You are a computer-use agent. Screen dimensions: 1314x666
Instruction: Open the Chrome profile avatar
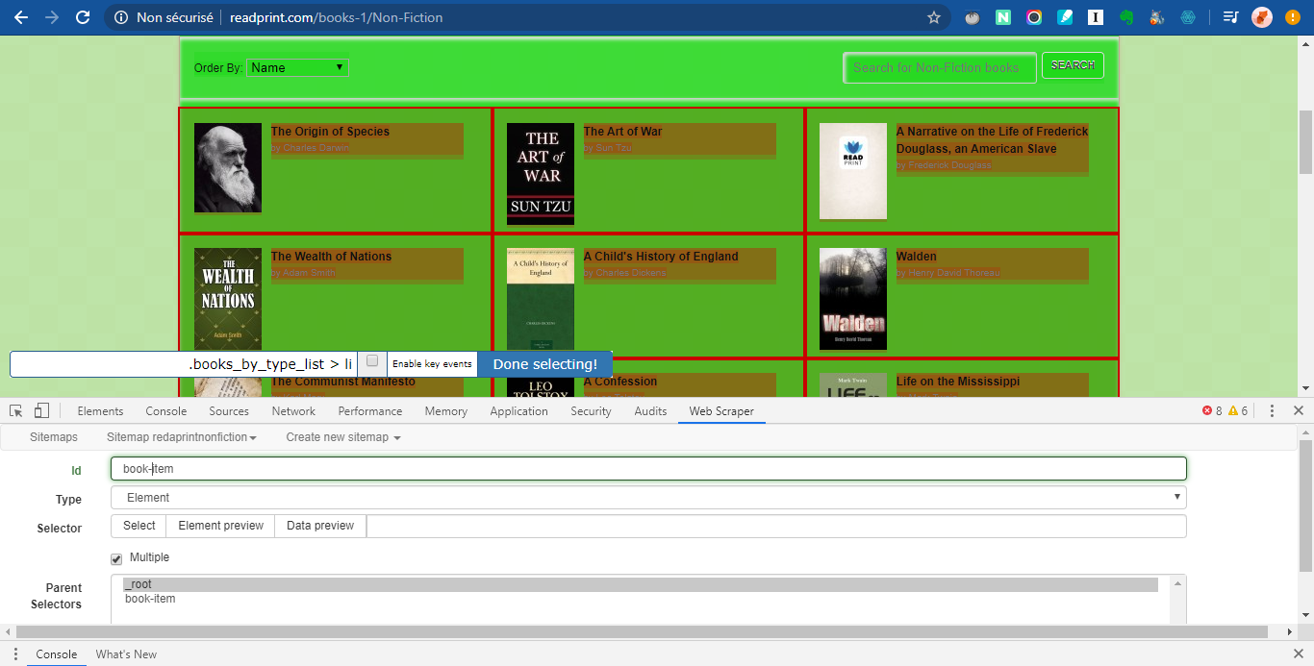1262,17
